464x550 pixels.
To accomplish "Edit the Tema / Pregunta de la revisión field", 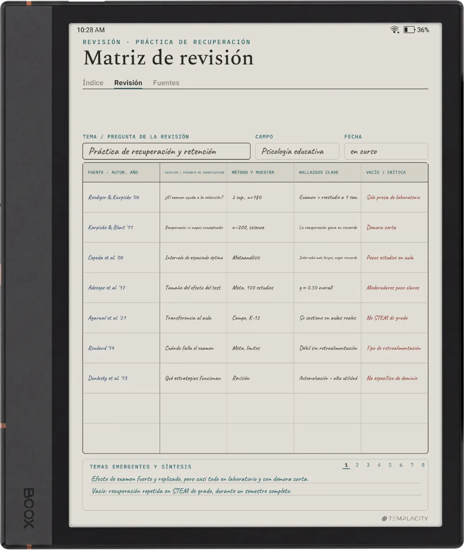I will pyautogui.click(x=167, y=151).
